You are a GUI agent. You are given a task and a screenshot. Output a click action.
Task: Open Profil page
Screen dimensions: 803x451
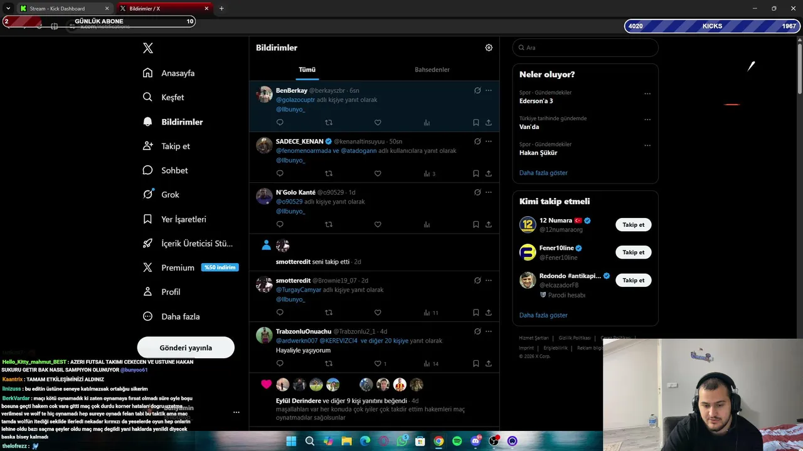(162, 292)
